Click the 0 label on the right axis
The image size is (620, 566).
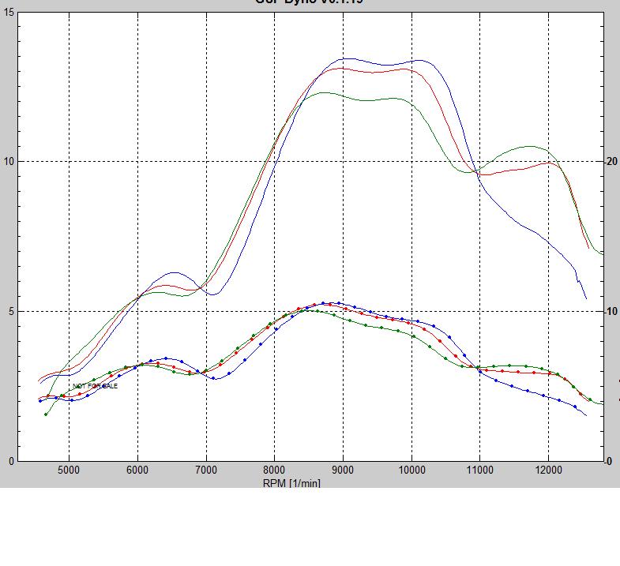click(x=607, y=461)
